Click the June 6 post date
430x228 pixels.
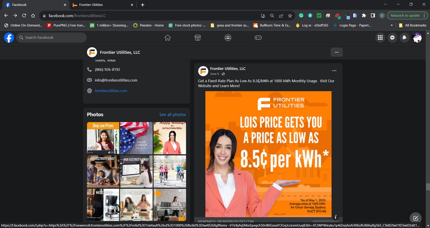214,74
